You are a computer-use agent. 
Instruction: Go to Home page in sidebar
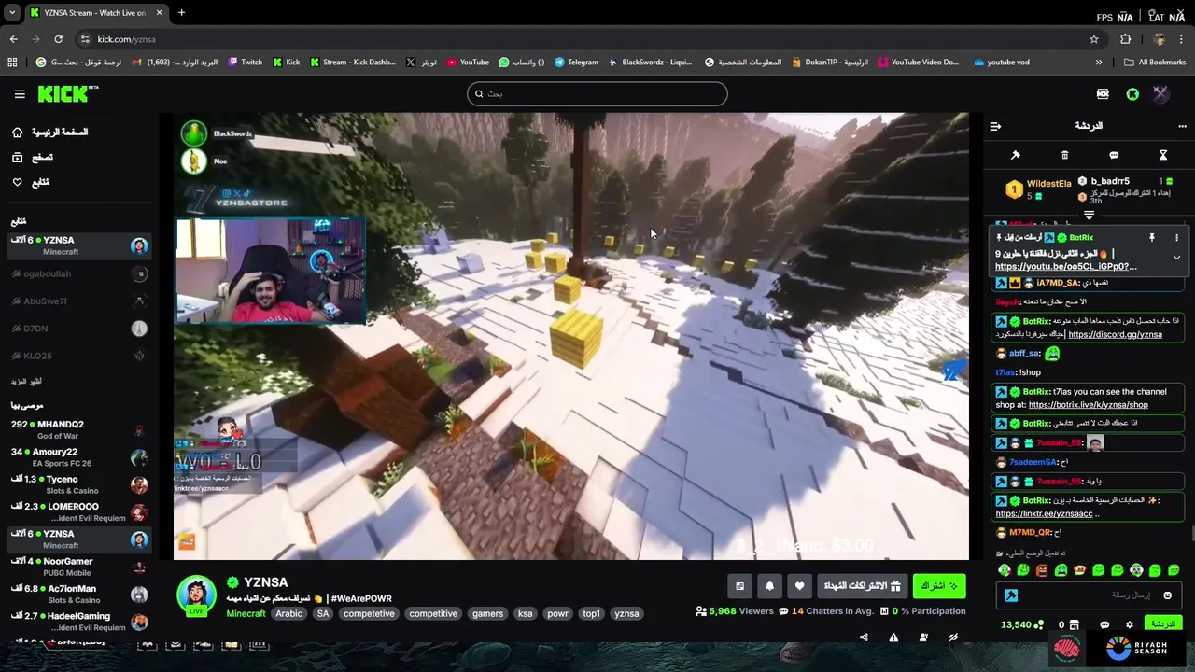[x=50, y=133]
